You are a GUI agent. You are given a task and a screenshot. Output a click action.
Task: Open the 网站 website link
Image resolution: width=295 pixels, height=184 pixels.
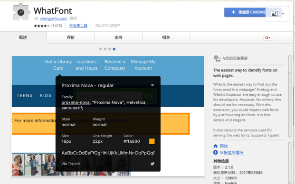pyautogui.click(x=224, y=146)
